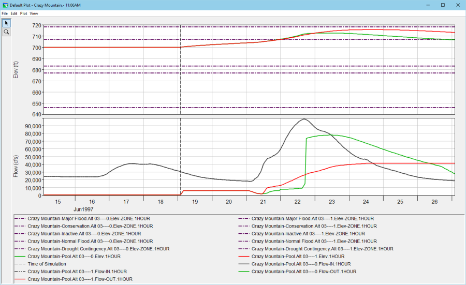Select legend entry Pool Alt 03----0 Elev.1HOUR

[68, 257]
